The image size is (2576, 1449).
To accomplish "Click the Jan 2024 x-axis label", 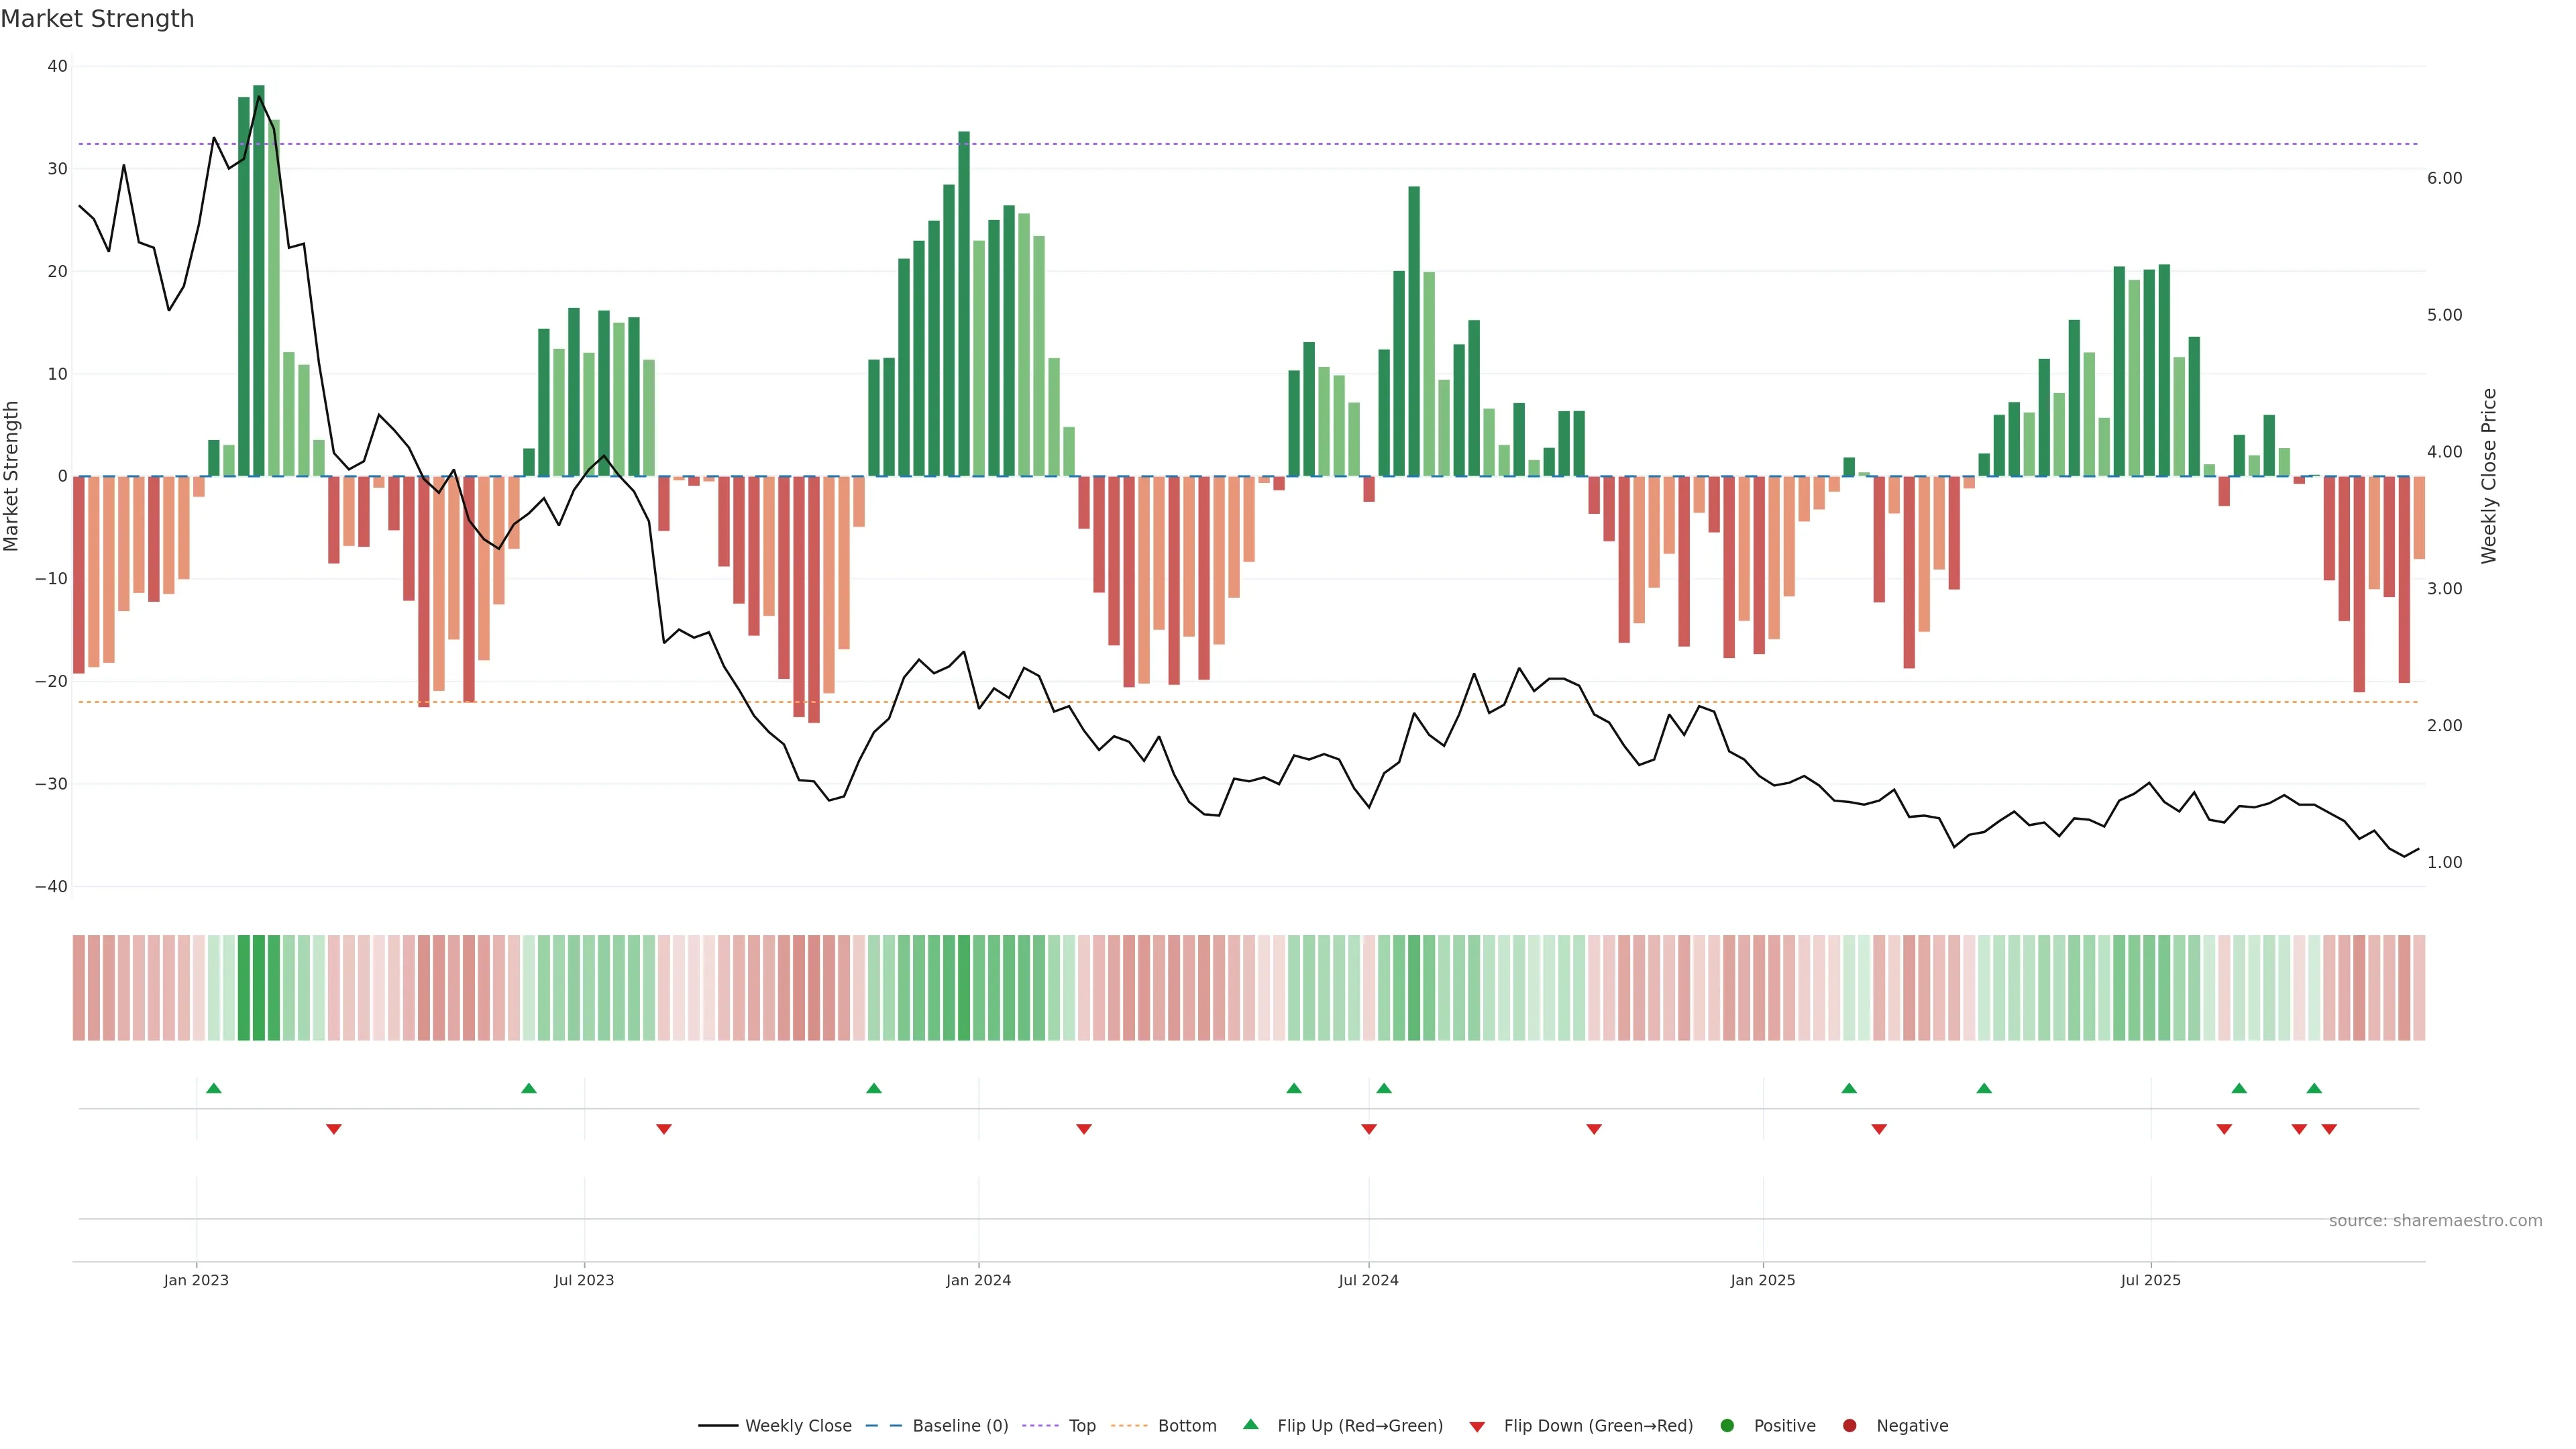I will [x=978, y=1280].
